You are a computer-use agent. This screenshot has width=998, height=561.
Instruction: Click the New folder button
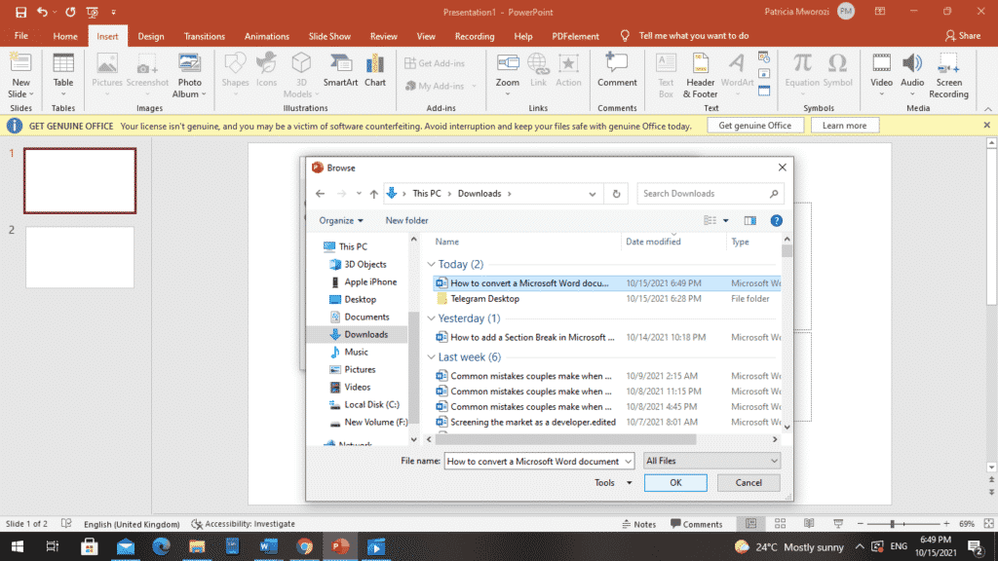click(406, 221)
